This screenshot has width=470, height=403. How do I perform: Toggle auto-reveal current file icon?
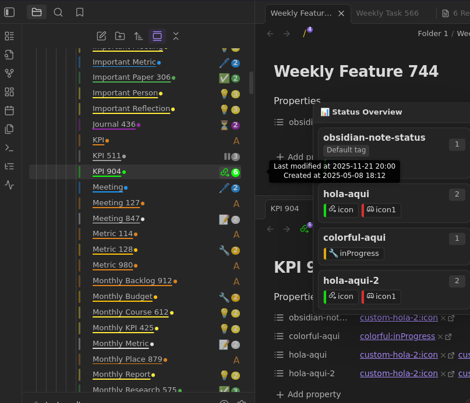157,36
